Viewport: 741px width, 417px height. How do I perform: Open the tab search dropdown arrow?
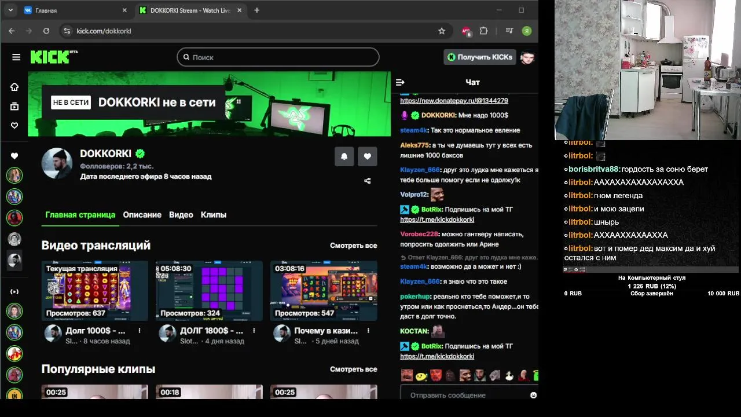point(10,10)
